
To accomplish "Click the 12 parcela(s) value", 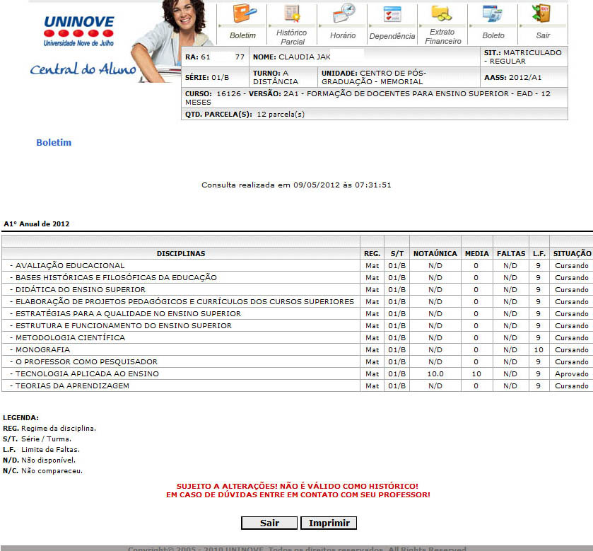I will pos(280,115).
